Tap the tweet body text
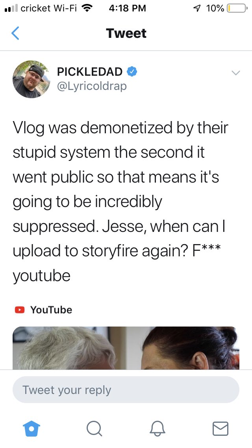252x448 pixels. click(x=120, y=202)
